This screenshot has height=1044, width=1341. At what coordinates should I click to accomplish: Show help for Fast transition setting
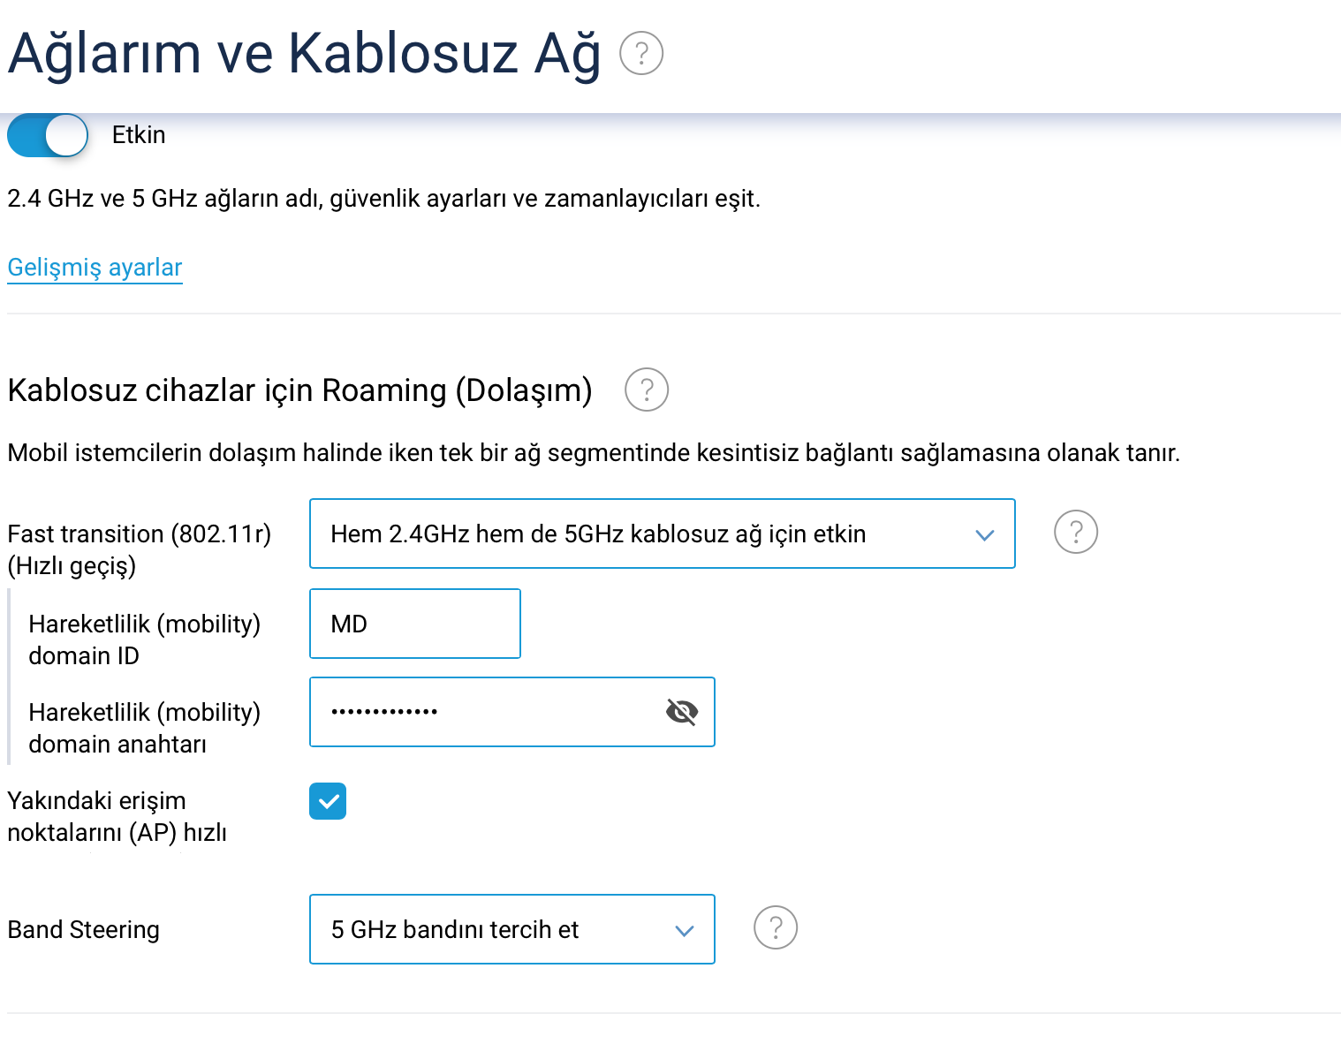1076,532
